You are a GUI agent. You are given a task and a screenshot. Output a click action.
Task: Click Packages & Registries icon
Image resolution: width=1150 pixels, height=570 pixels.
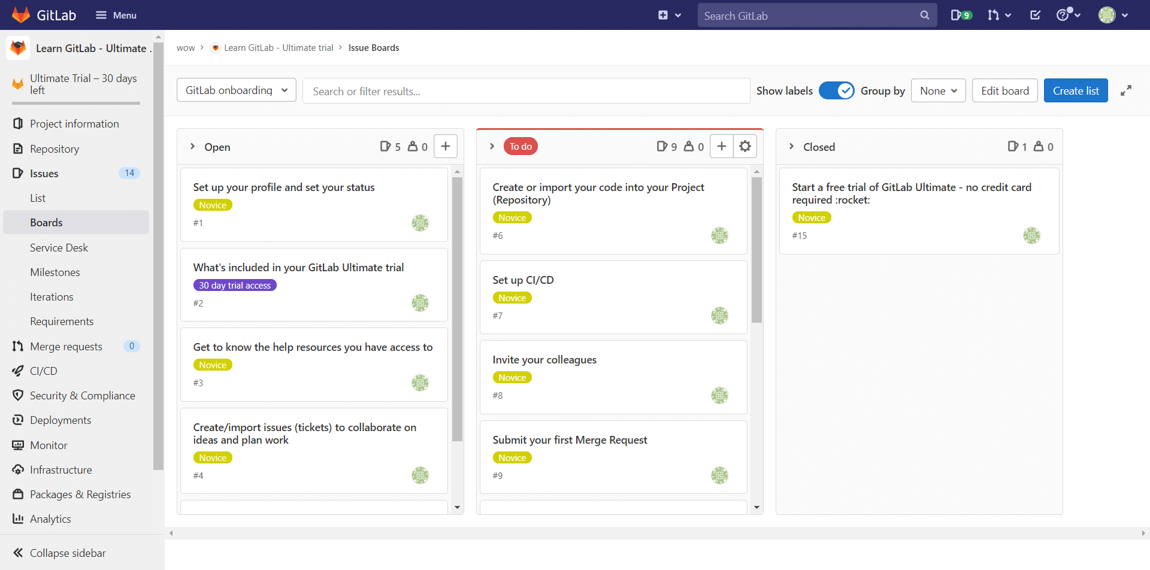18,494
